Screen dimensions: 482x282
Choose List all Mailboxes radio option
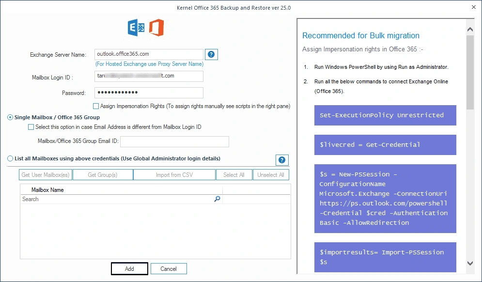point(11,158)
